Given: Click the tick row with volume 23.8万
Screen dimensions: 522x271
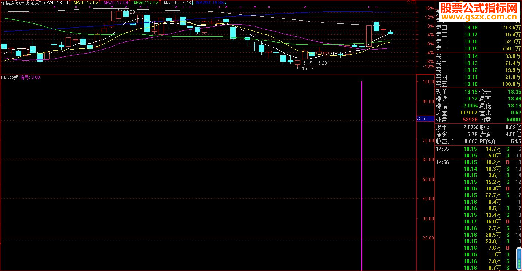Looking at the screenshot, I should click(x=478, y=241).
